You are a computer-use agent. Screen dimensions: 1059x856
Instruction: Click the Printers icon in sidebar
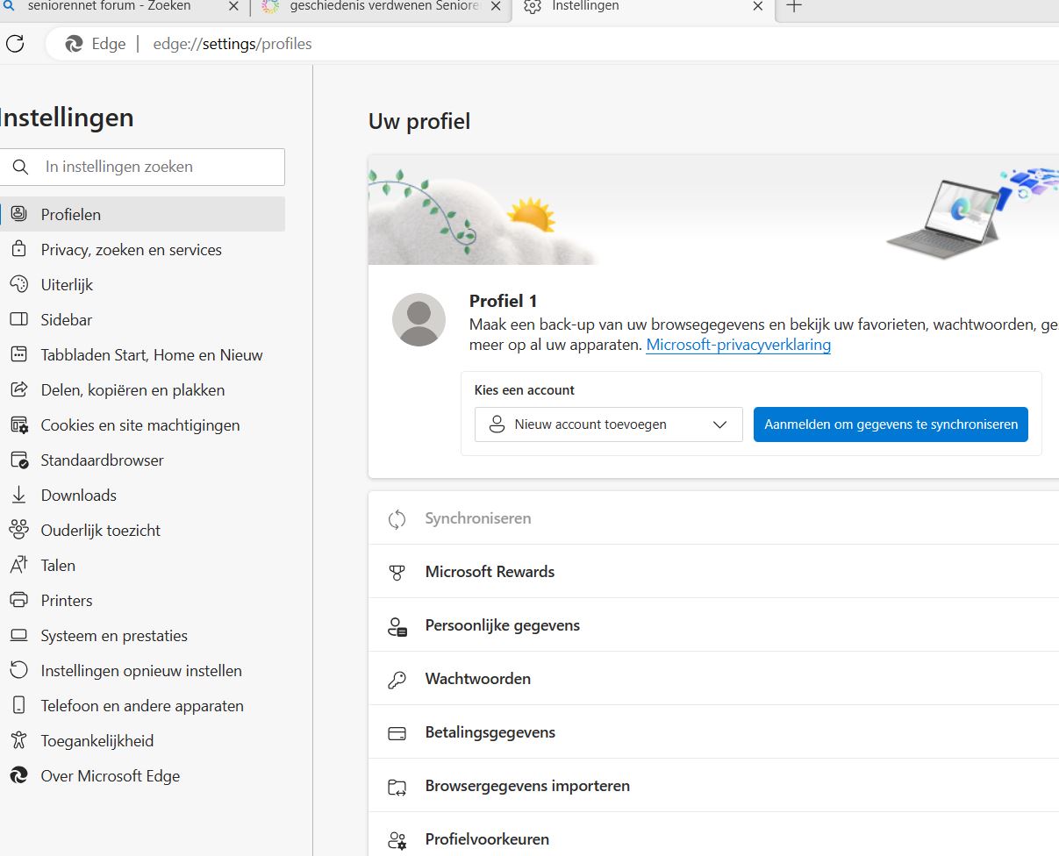tap(18, 601)
